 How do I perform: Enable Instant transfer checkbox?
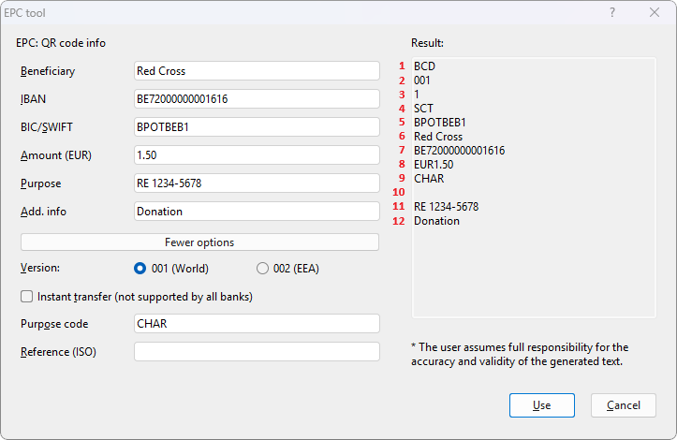(x=27, y=297)
